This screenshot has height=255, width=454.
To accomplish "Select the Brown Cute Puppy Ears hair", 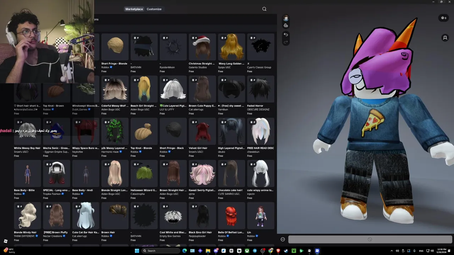I will pyautogui.click(x=202, y=89).
